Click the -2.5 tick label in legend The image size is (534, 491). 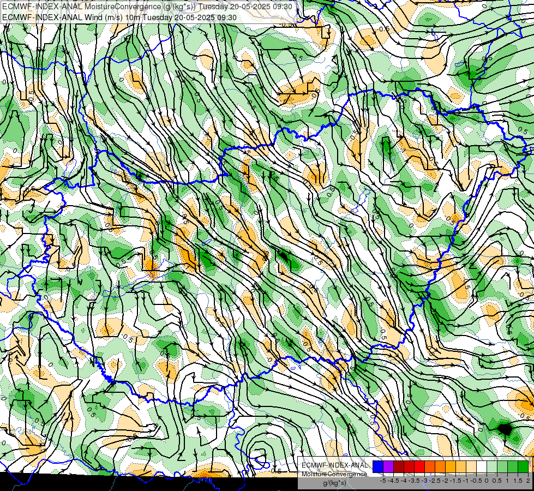pos(435,481)
